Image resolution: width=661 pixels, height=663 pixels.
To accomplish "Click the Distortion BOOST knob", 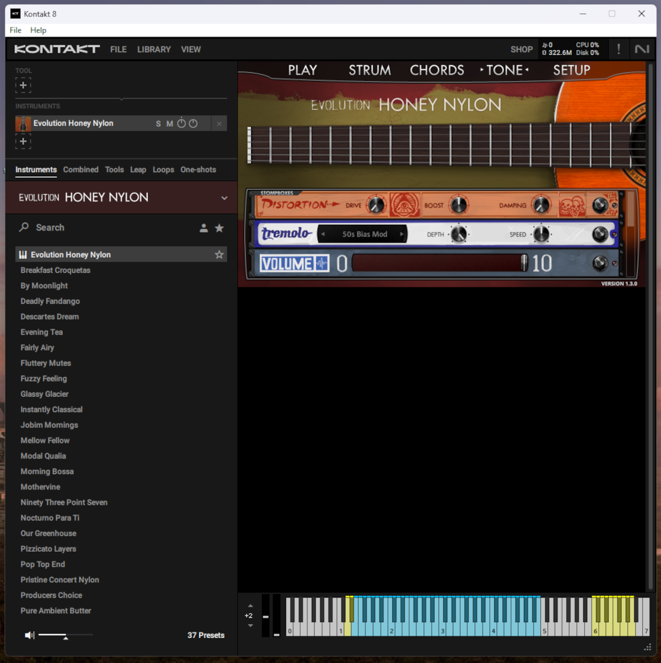I will 458,205.
